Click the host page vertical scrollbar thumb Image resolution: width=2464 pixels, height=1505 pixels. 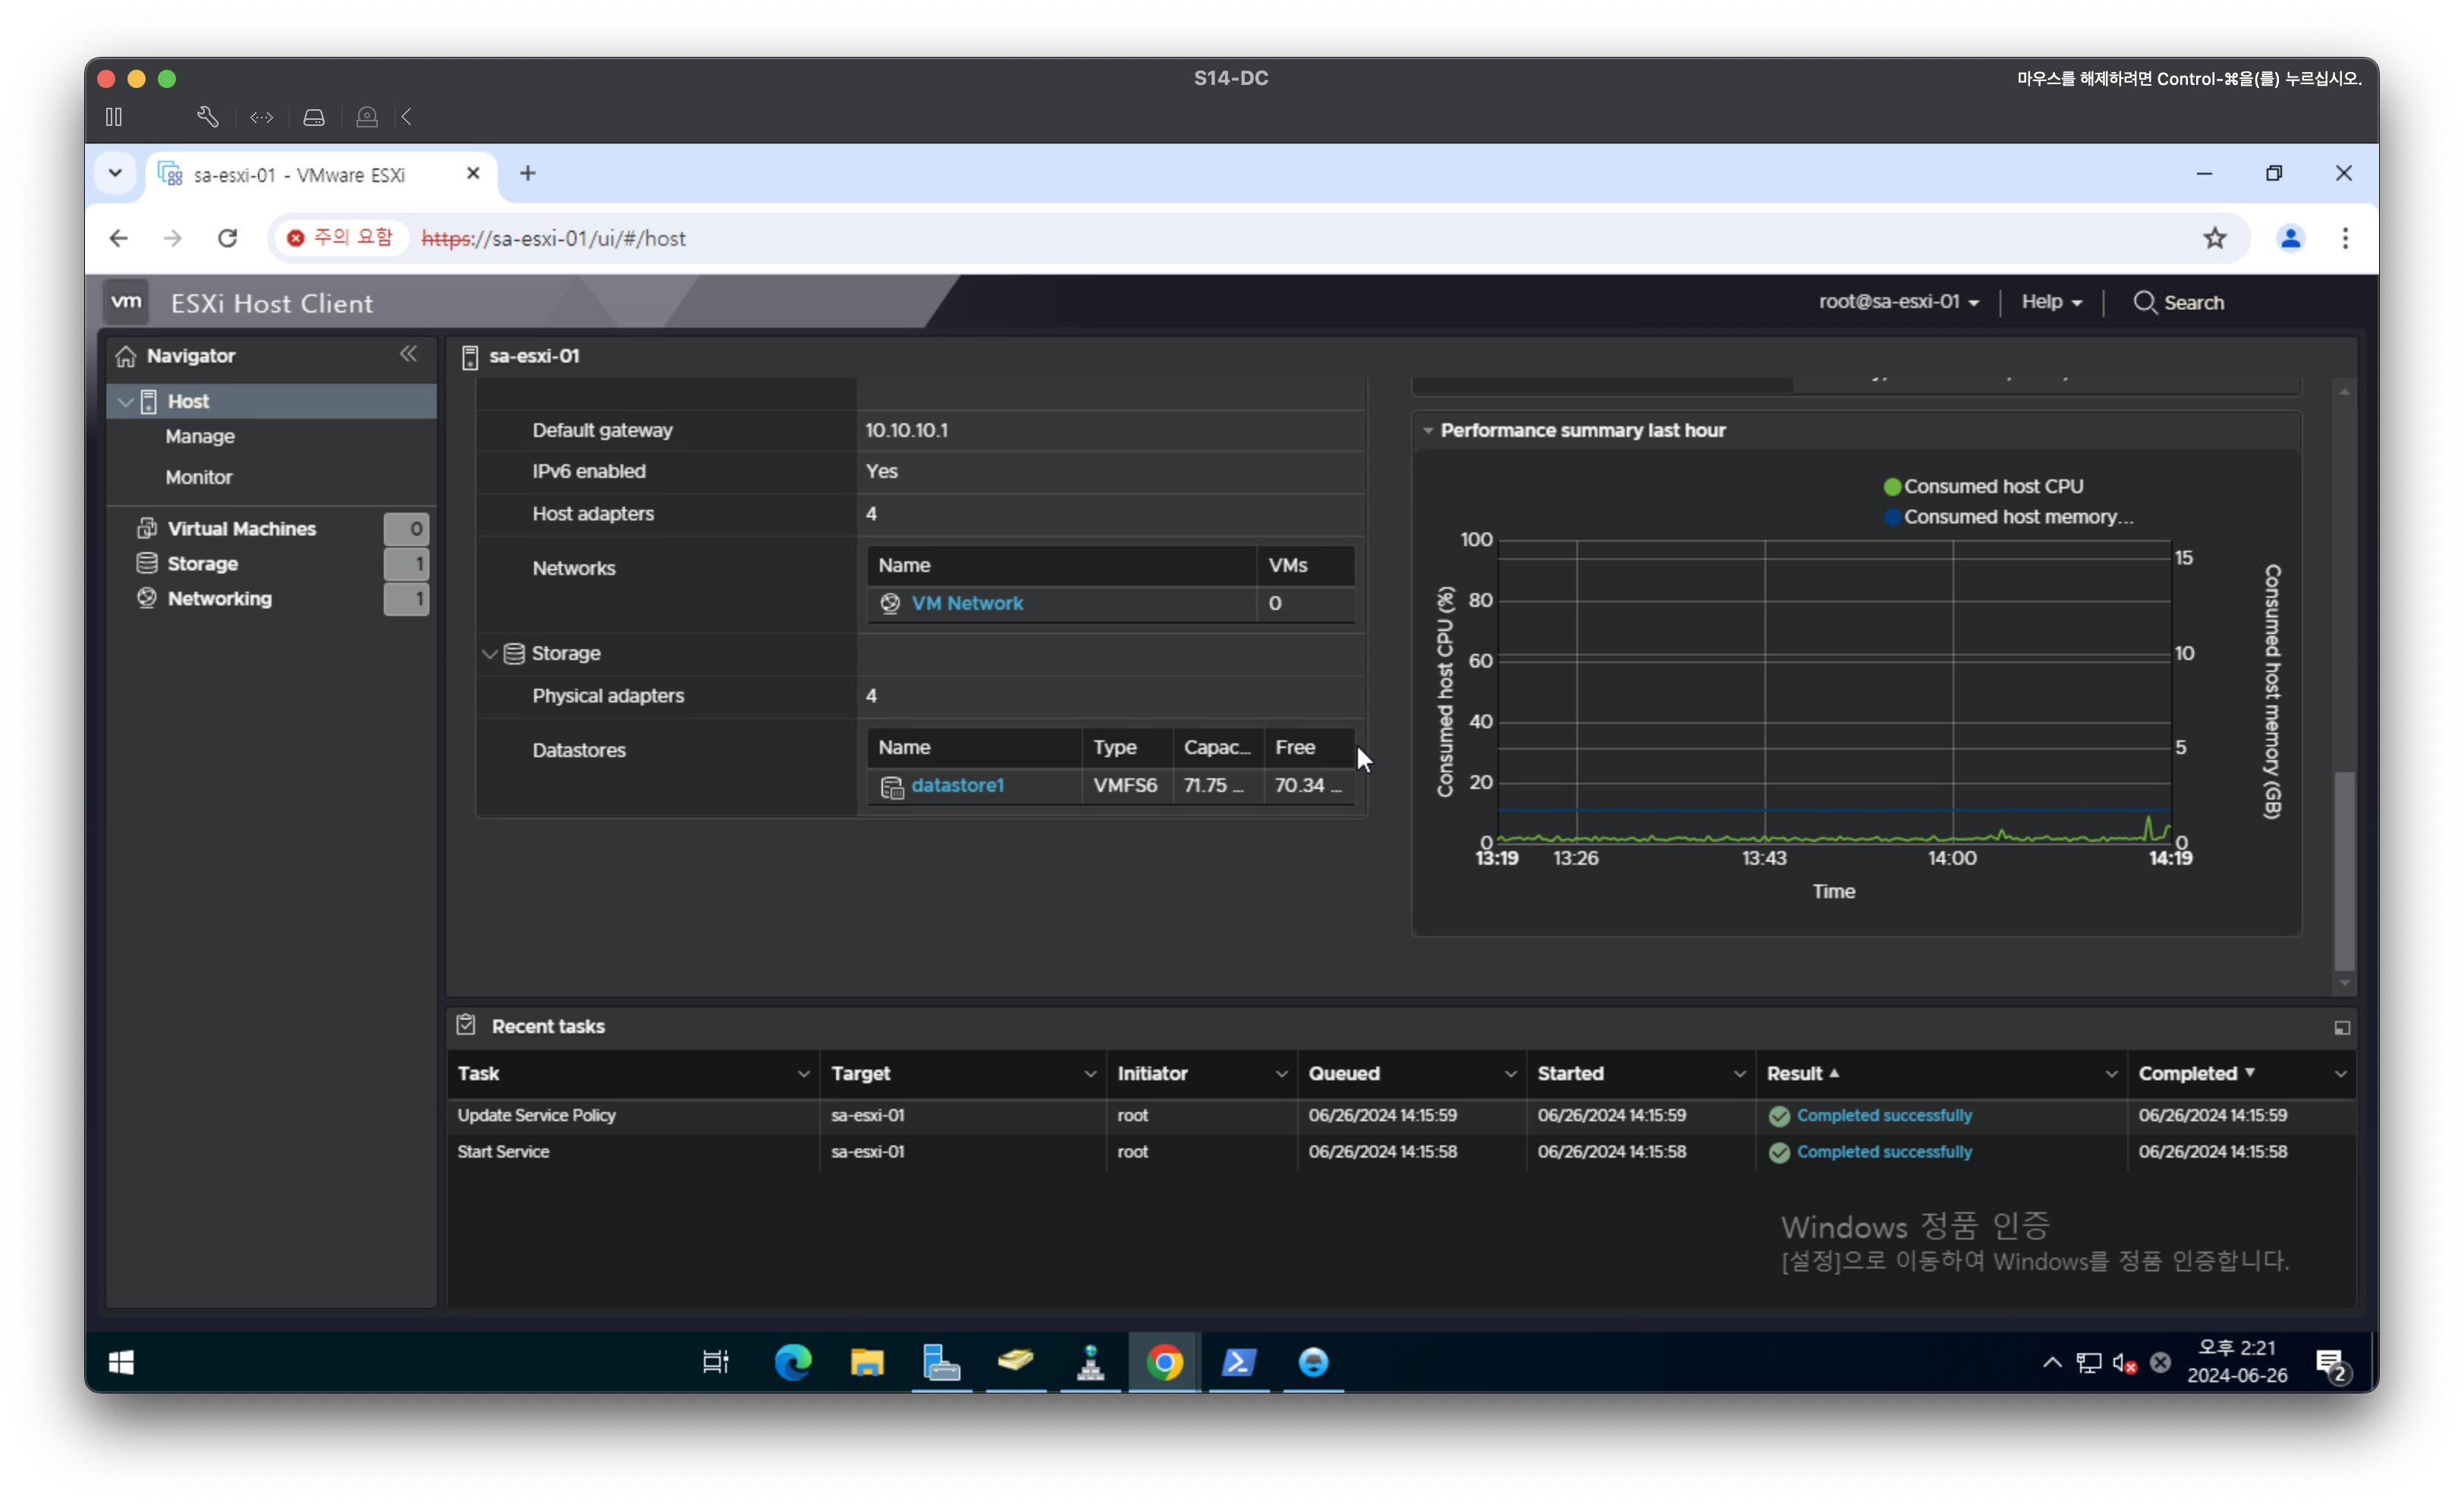[x=2344, y=870]
